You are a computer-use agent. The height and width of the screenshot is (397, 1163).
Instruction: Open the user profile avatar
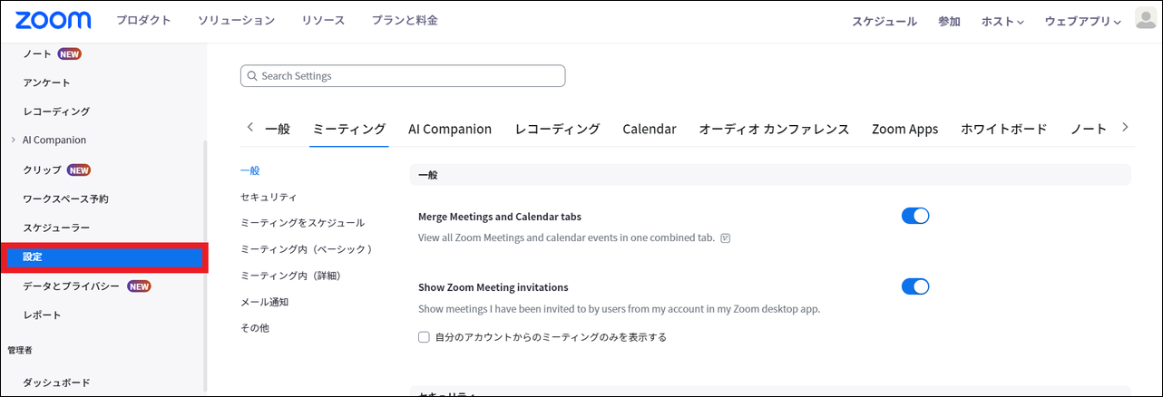click(x=1146, y=20)
